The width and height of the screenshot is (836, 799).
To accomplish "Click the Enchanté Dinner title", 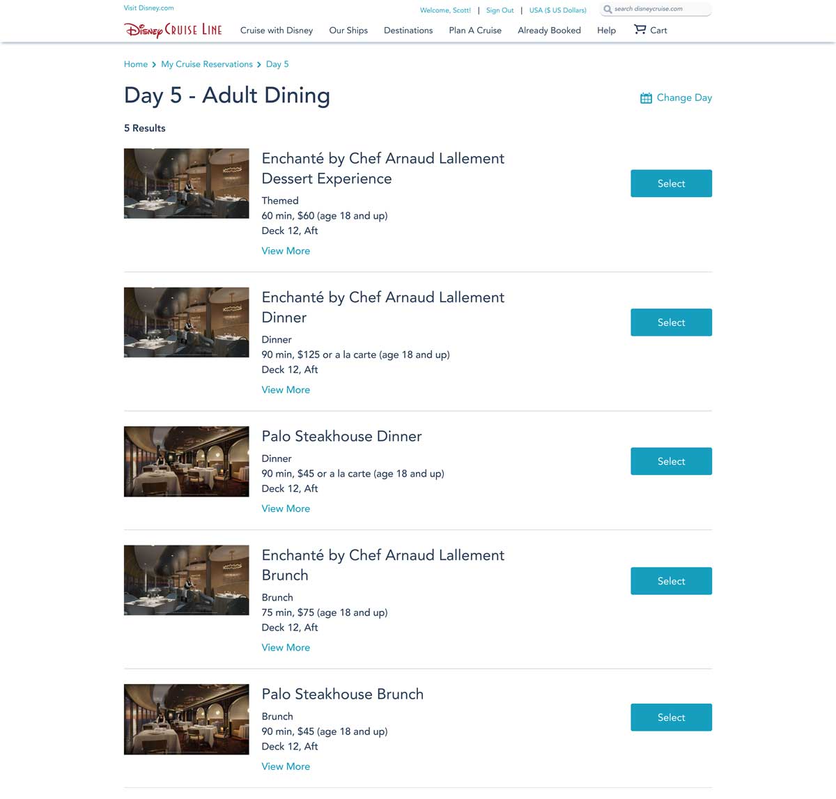I will [382, 307].
